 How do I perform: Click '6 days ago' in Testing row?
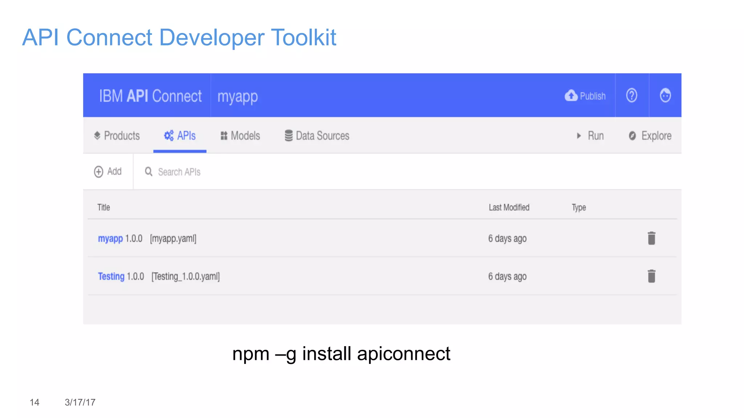point(508,276)
